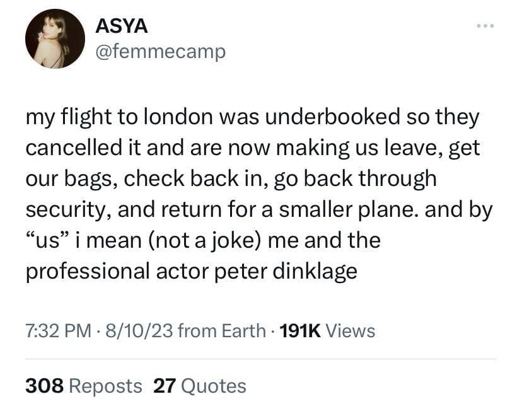Screen dimensions: 522x411
Task: Open the 27 Quotes list
Action: [x=200, y=385]
